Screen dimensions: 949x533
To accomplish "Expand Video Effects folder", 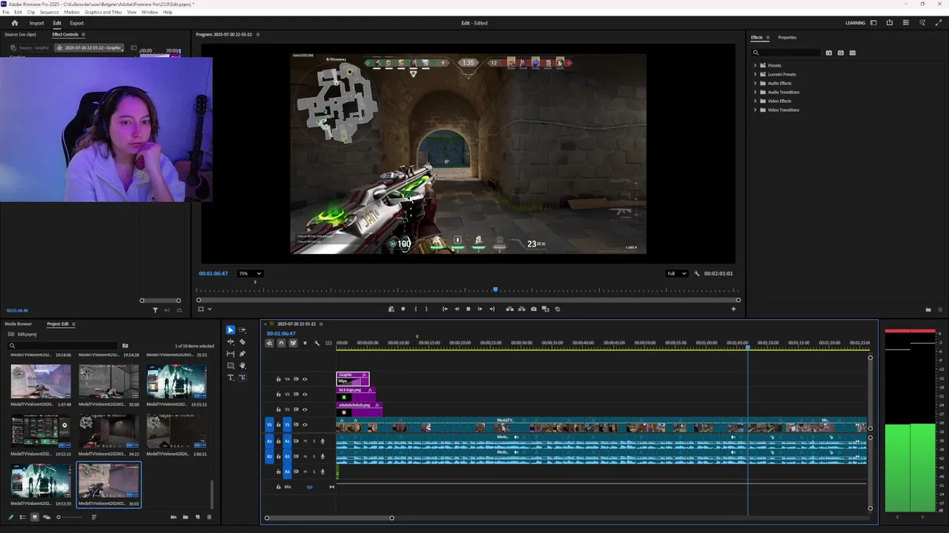I will click(755, 101).
